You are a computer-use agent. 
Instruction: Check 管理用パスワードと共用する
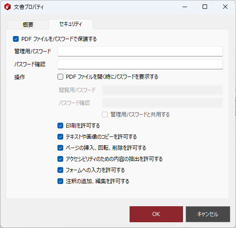105,115
